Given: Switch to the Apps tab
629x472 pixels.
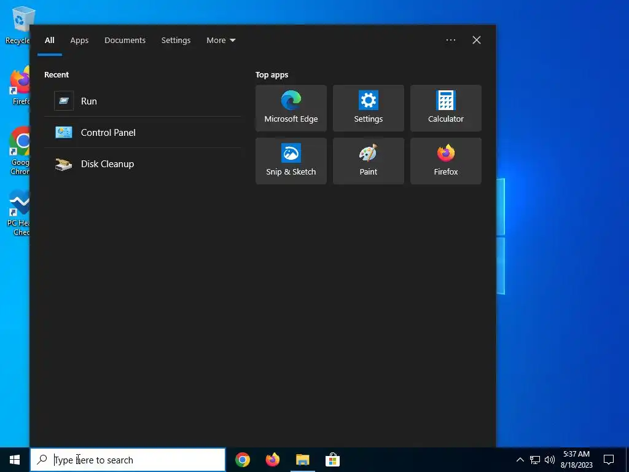Looking at the screenshot, I should [79, 40].
